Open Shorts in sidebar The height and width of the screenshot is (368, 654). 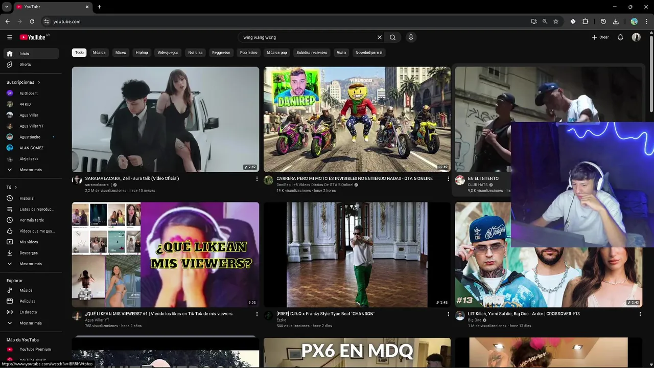31,64
